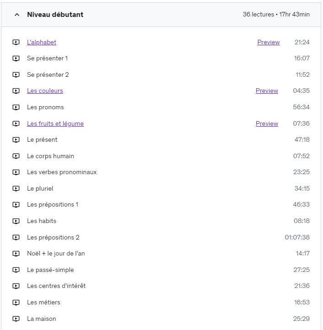The height and width of the screenshot is (330, 323).
Task: Click the video icon next to La maison
Action: (x=16, y=319)
